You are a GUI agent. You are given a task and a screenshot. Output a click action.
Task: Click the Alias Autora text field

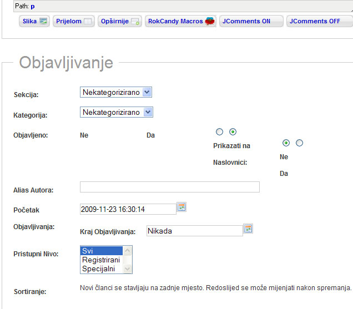tap(169, 187)
